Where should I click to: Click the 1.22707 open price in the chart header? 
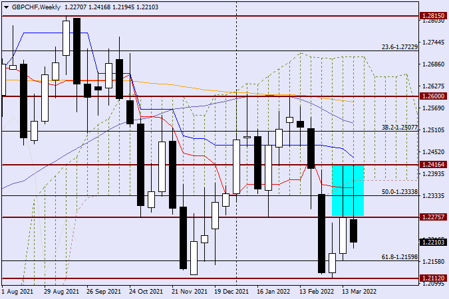click(76, 7)
